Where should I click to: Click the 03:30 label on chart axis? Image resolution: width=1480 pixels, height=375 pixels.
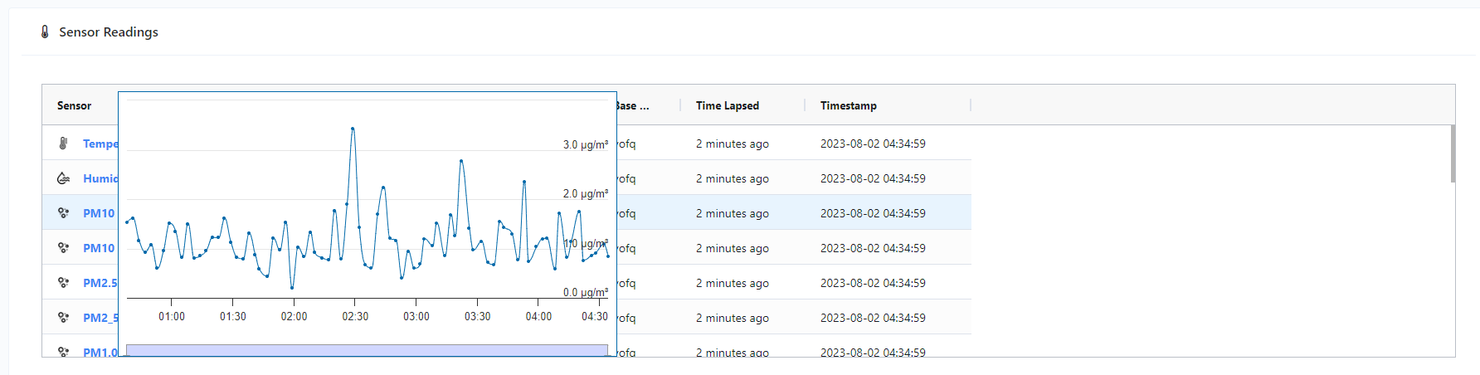click(x=478, y=317)
